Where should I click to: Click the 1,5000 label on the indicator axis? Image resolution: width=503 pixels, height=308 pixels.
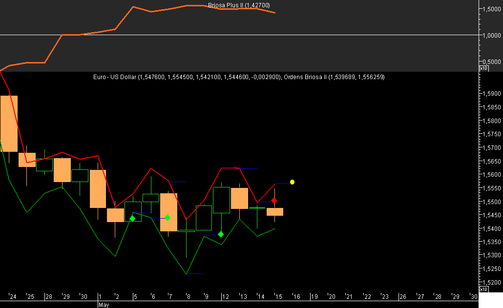pos(492,9)
